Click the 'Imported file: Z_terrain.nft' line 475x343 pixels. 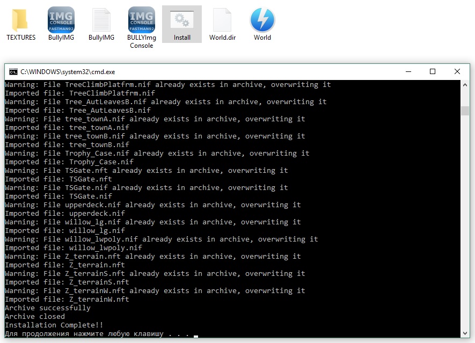click(65, 265)
